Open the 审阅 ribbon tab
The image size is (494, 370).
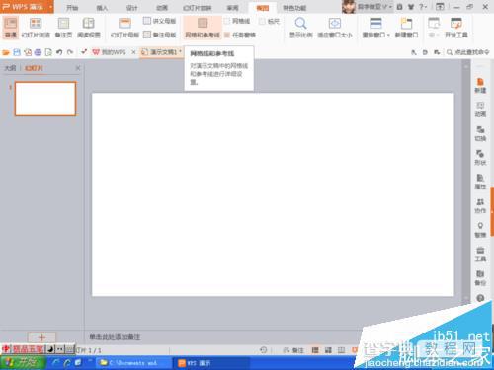click(233, 8)
